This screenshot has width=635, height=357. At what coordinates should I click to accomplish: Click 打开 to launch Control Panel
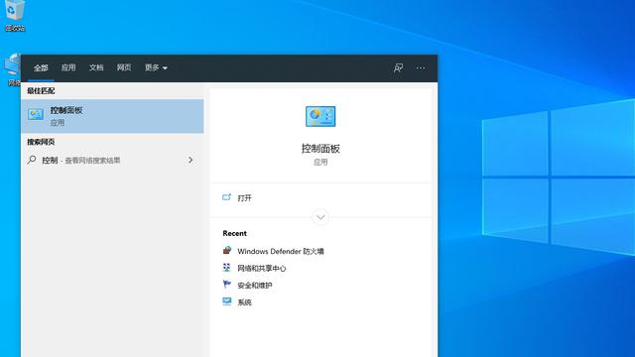point(245,198)
